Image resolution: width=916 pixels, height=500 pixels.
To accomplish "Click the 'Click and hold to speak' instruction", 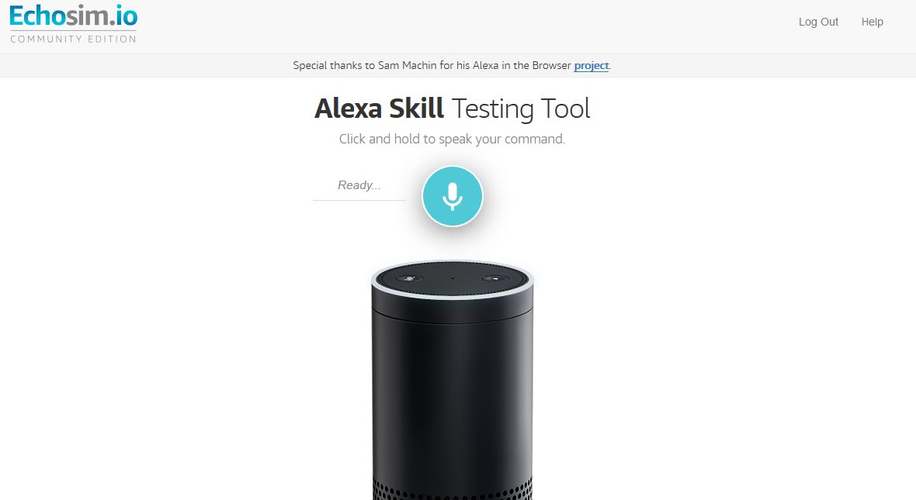I will [452, 139].
